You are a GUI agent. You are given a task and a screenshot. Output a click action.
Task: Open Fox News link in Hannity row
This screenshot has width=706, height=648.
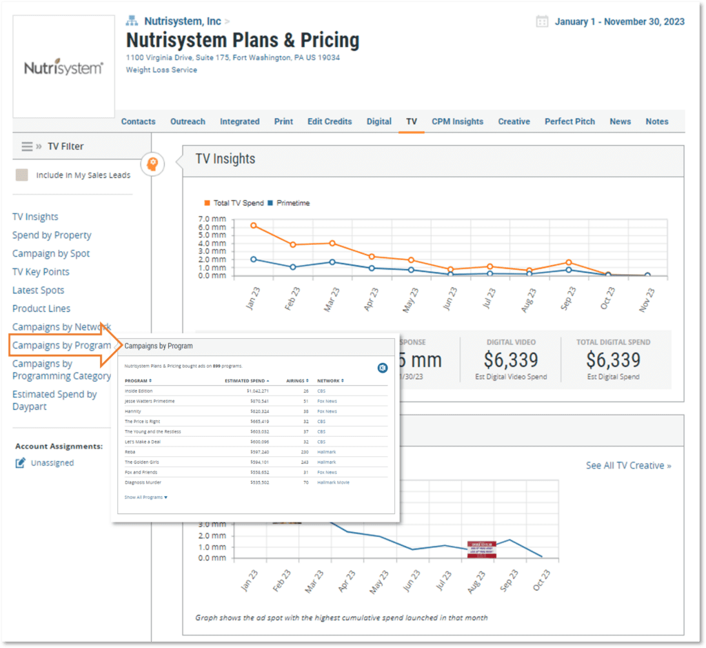pyautogui.click(x=327, y=411)
